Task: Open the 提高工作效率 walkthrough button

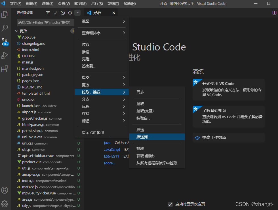Action: click(229, 137)
